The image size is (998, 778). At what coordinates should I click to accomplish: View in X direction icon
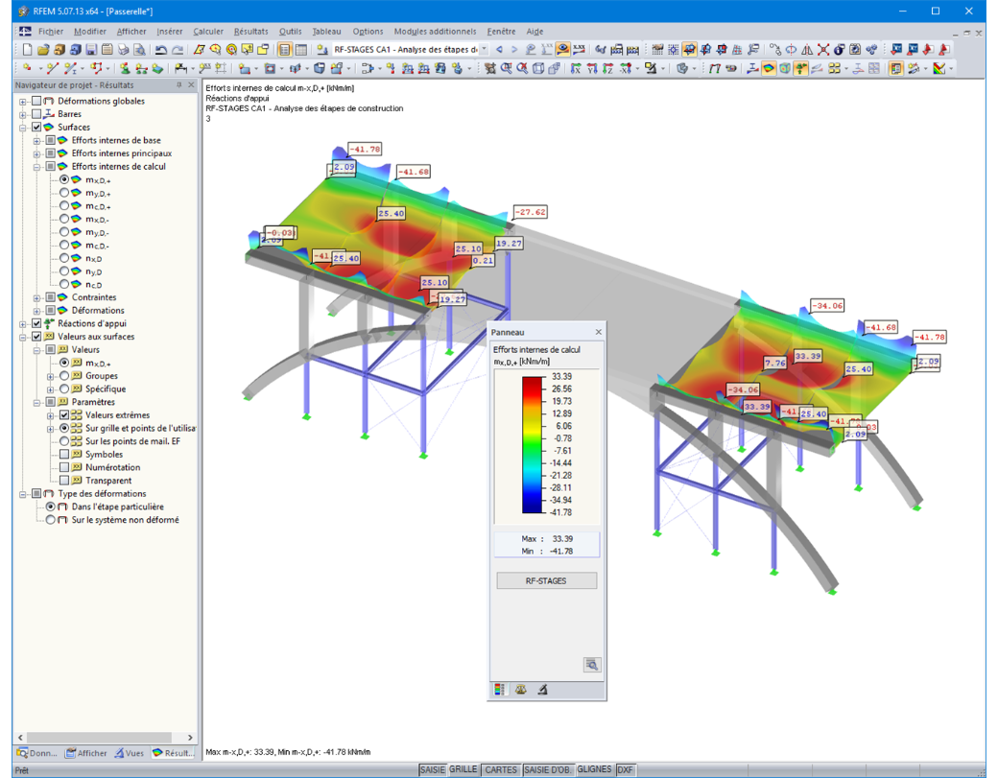(x=576, y=68)
